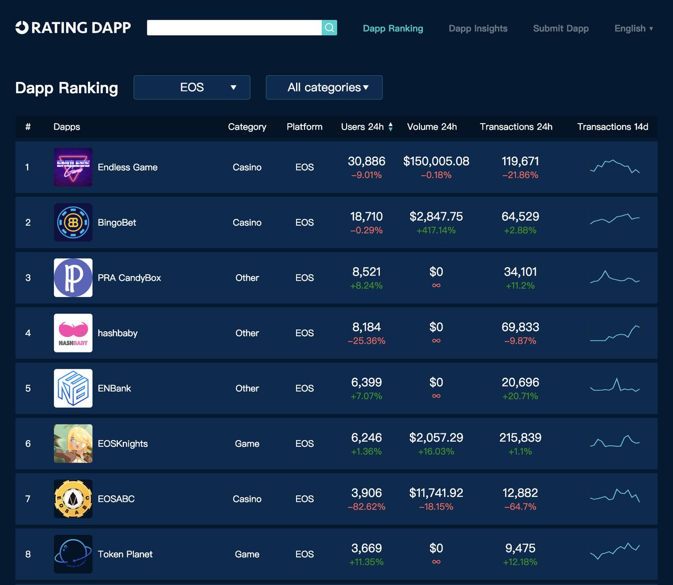Image resolution: width=673 pixels, height=585 pixels.
Task: Click the BingoBet app icon
Action: coord(73,222)
